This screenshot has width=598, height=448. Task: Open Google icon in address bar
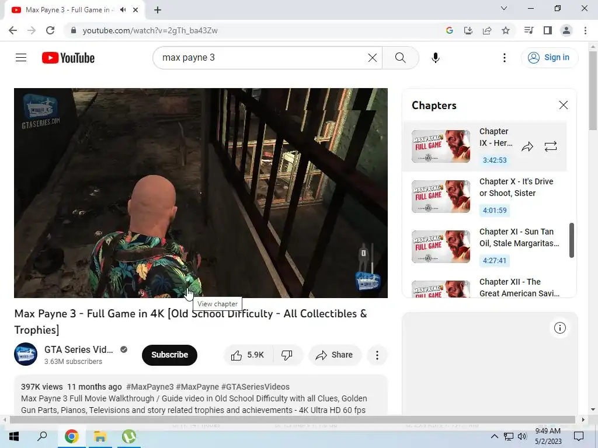tap(449, 30)
